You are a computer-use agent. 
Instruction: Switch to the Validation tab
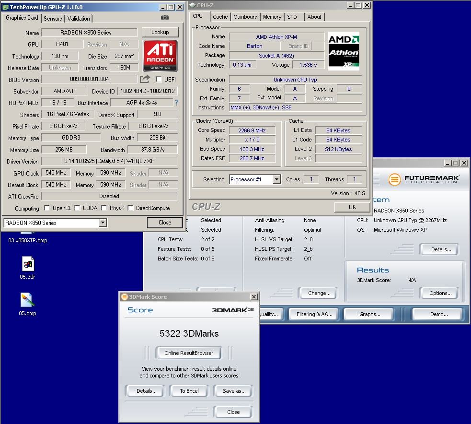point(79,19)
